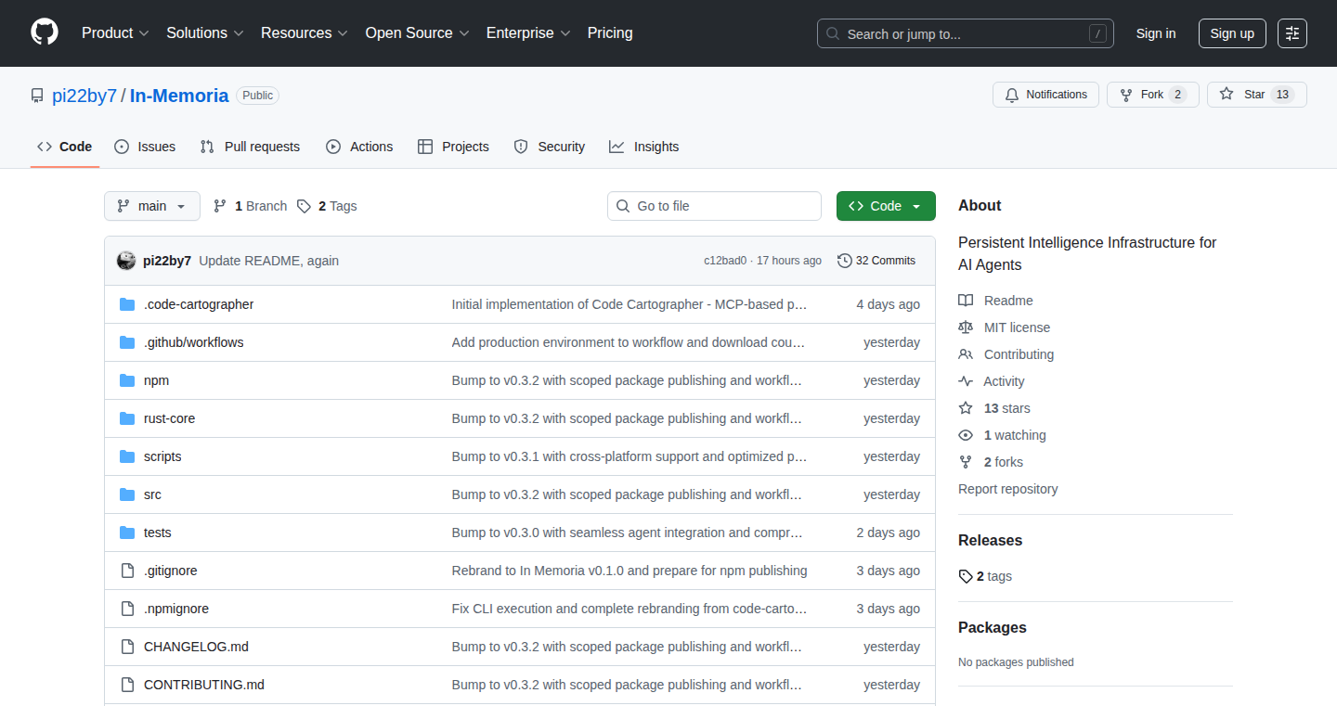Switch to the Pull requests tab
The width and height of the screenshot is (1337, 706).
pyautogui.click(x=250, y=147)
